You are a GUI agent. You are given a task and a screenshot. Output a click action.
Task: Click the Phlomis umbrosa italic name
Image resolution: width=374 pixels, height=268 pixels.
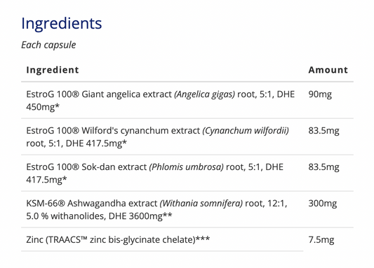pos(186,167)
